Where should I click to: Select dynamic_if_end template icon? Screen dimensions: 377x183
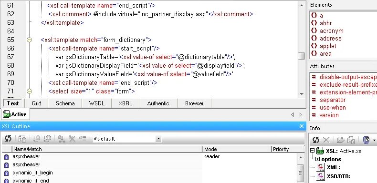[x=7, y=181]
